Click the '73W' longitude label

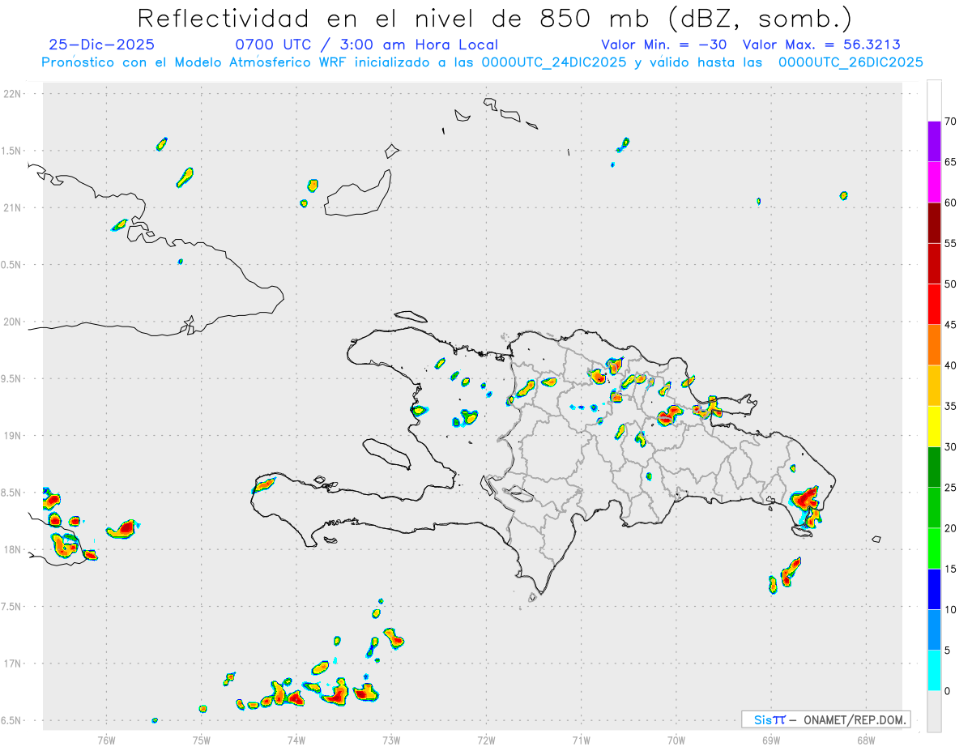pyautogui.click(x=391, y=740)
